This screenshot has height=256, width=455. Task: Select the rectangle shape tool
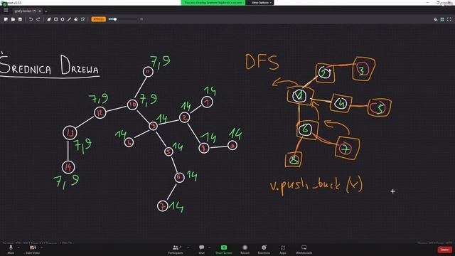pyautogui.click(x=55, y=19)
